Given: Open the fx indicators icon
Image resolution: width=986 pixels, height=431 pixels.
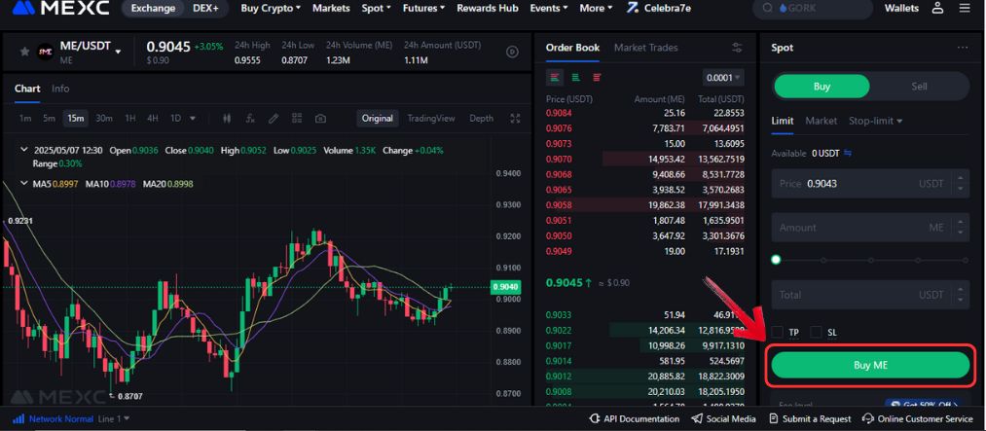Looking at the screenshot, I should pos(249,118).
